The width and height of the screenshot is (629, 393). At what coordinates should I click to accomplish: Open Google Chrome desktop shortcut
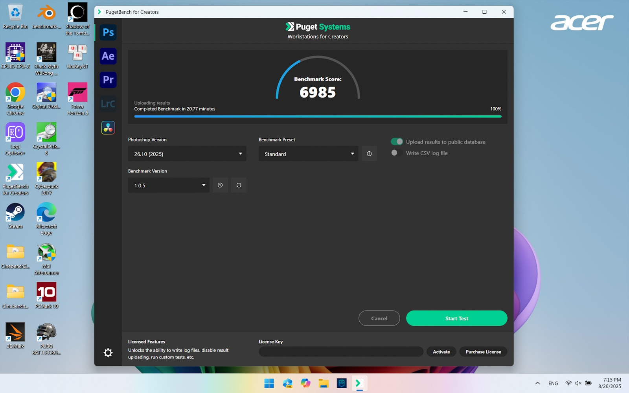pyautogui.click(x=15, y=99)
